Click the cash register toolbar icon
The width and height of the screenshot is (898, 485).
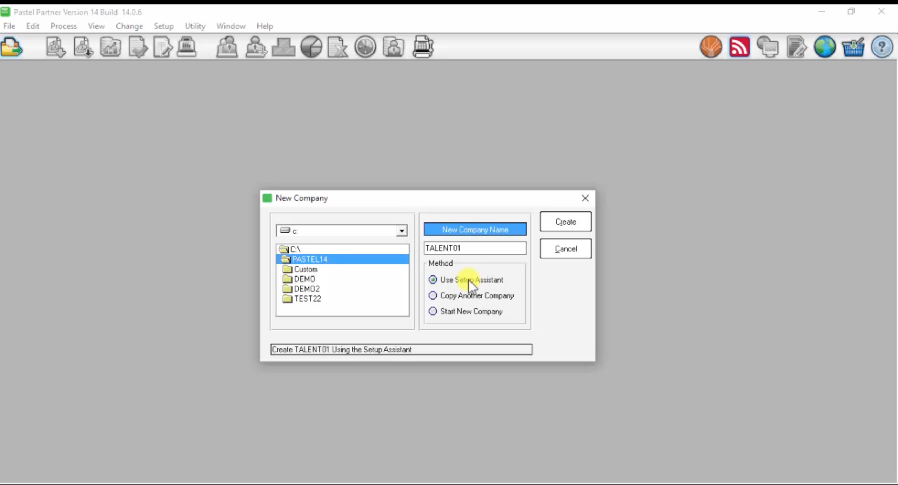pos(186,47)
